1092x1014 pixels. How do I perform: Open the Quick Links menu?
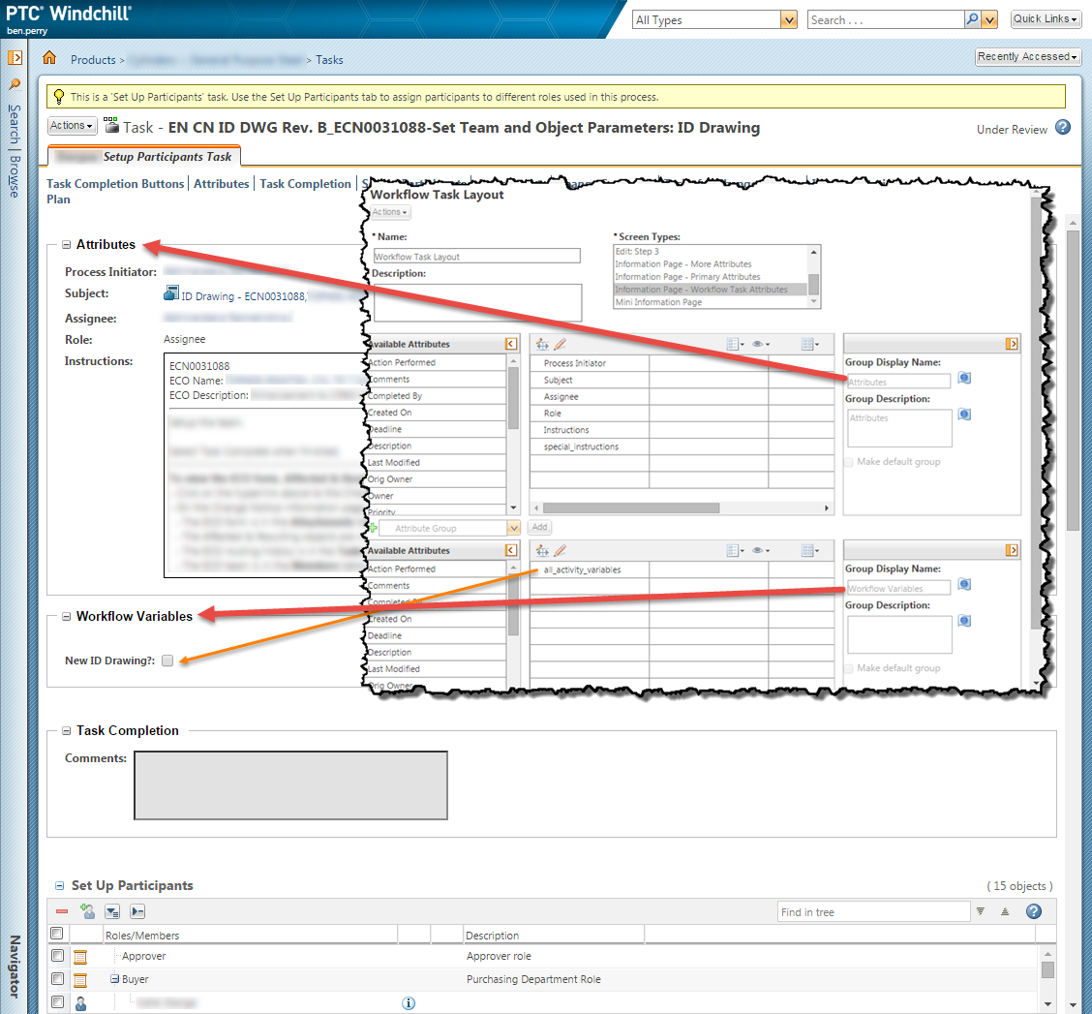[1045, 18]
